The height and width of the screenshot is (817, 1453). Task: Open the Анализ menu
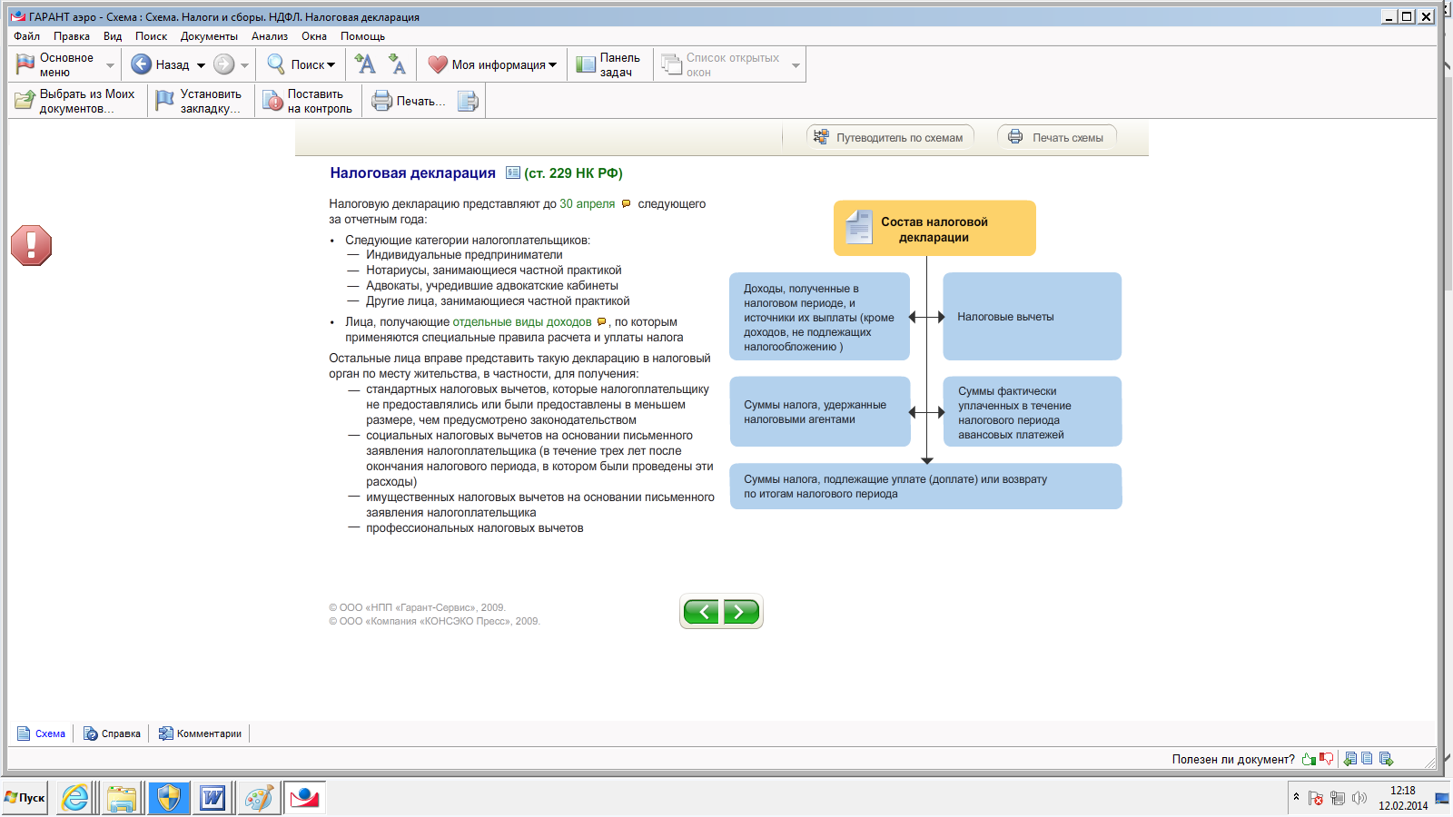pyautogui.click(x=270, y=36)
